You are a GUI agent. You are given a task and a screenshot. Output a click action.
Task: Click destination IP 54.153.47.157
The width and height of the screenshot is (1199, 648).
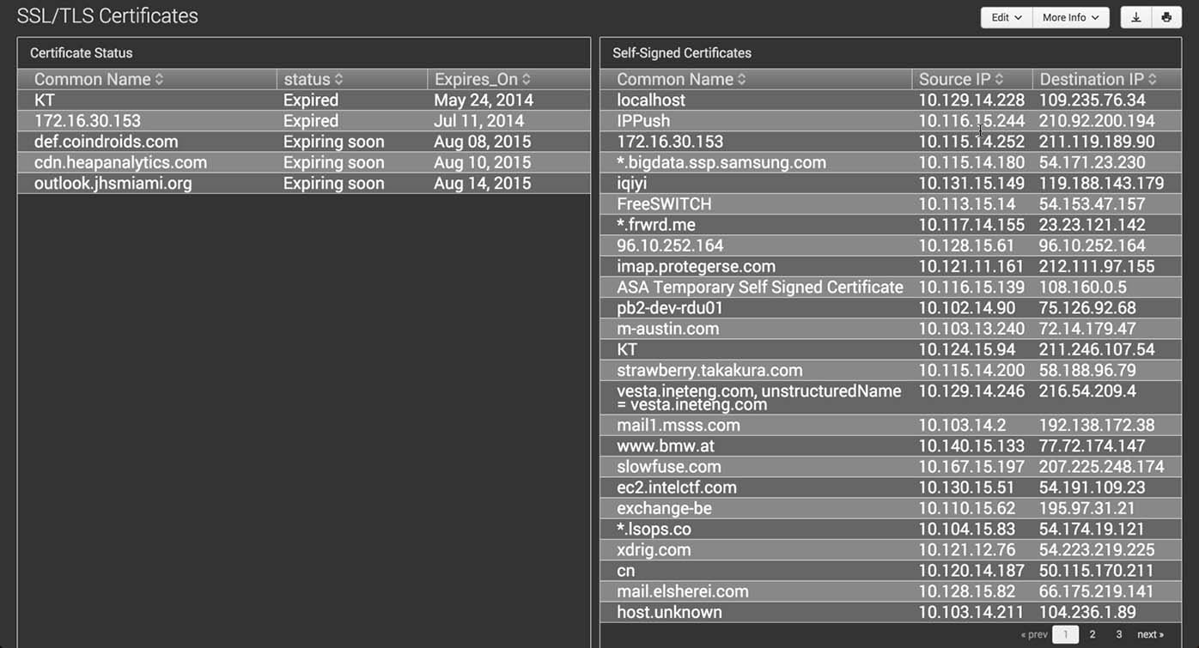(x=1092, y=204)
